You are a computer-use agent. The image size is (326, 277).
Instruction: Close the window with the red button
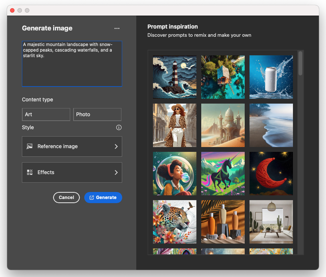[12, 10]
